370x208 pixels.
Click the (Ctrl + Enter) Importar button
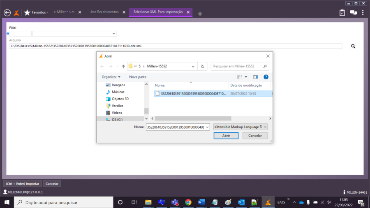23,184
